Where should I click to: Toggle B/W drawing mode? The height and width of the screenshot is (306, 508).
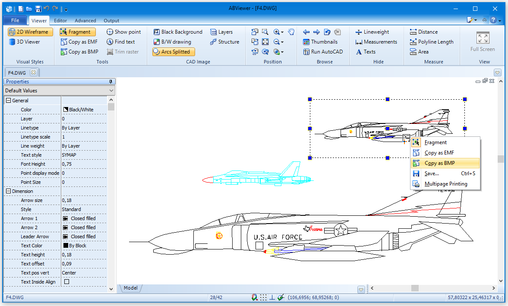[x=172, y=42]
